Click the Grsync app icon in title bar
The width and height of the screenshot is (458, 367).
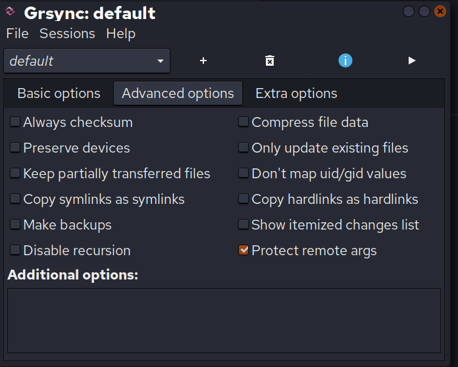(x=11, y=12)
